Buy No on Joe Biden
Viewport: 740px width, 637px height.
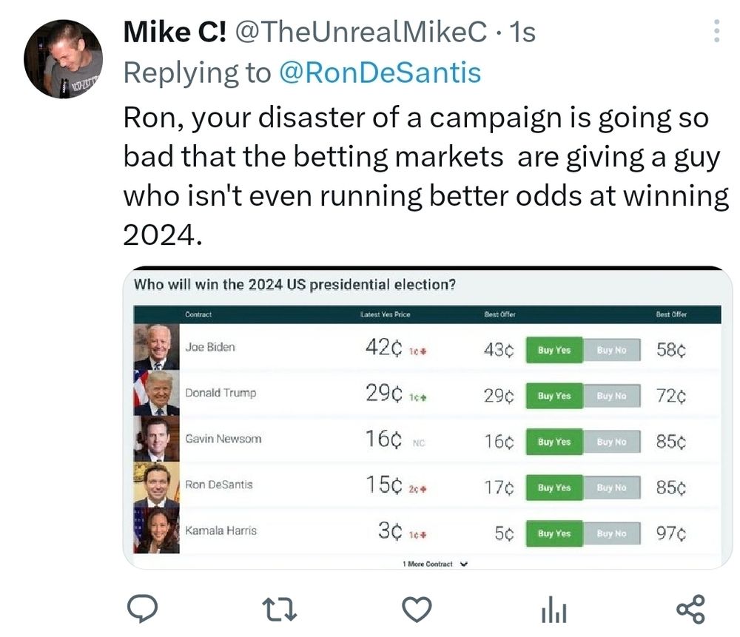pos(612,350)
